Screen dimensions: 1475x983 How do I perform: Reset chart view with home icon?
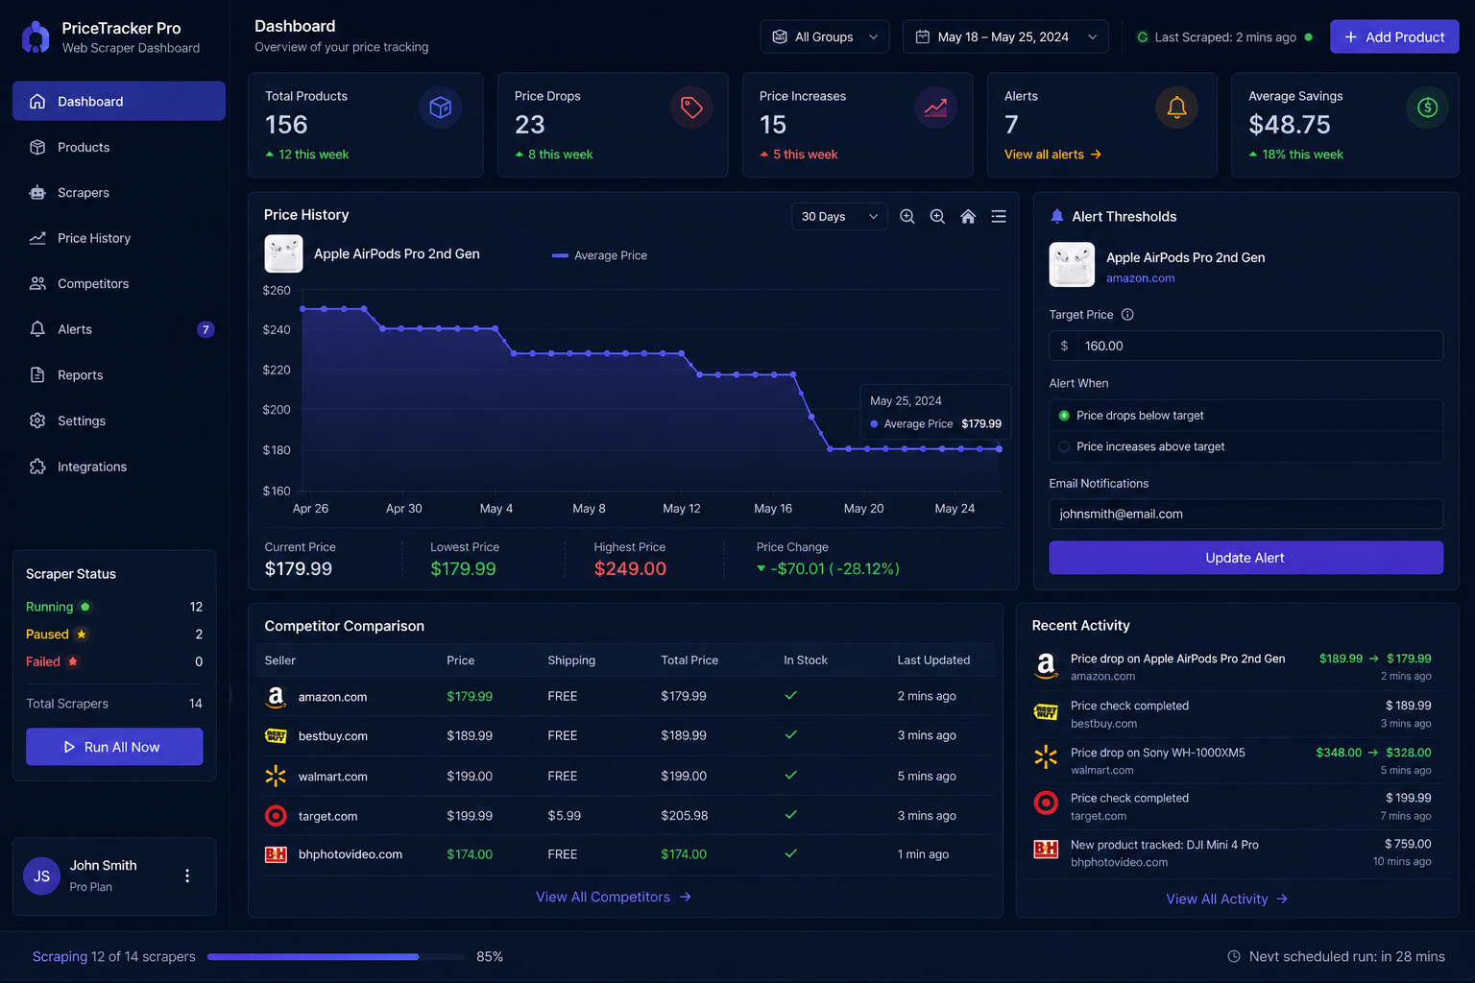point(968,217)
